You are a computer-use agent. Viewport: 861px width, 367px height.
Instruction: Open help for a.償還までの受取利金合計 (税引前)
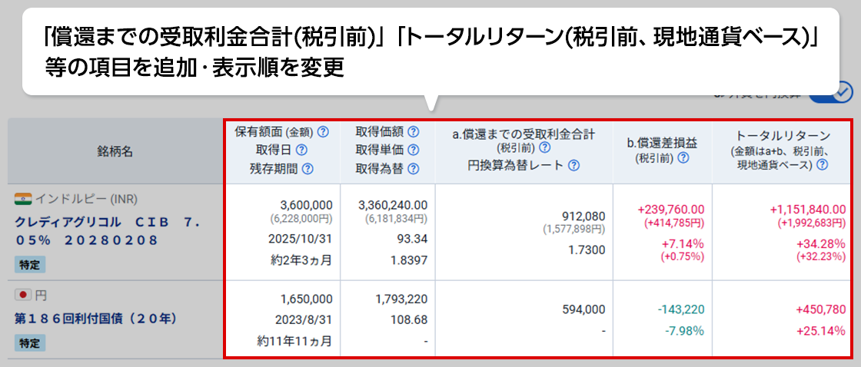coord(544,147)
